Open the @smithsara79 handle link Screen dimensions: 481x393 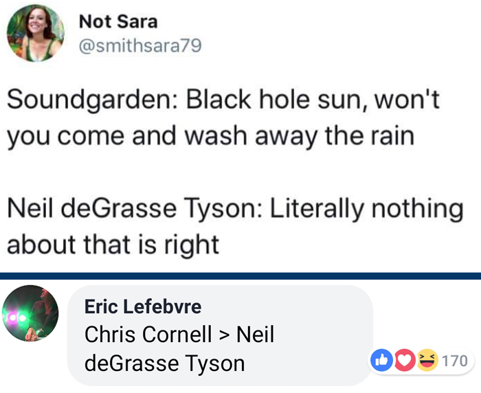click(140, 47)
